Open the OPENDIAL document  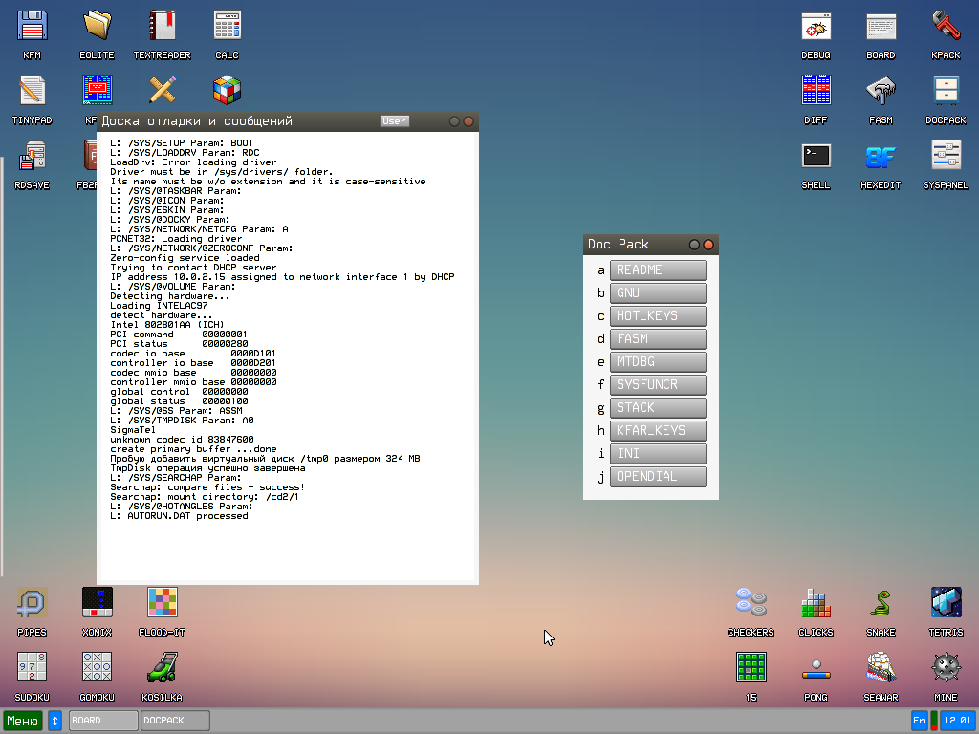[x=658, y=476]
